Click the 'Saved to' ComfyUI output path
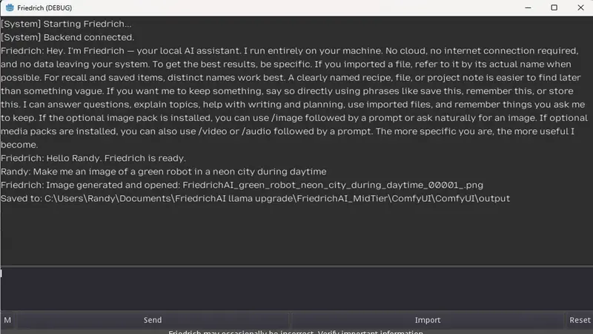The image size is (593, 334). (x=277, y=198)
